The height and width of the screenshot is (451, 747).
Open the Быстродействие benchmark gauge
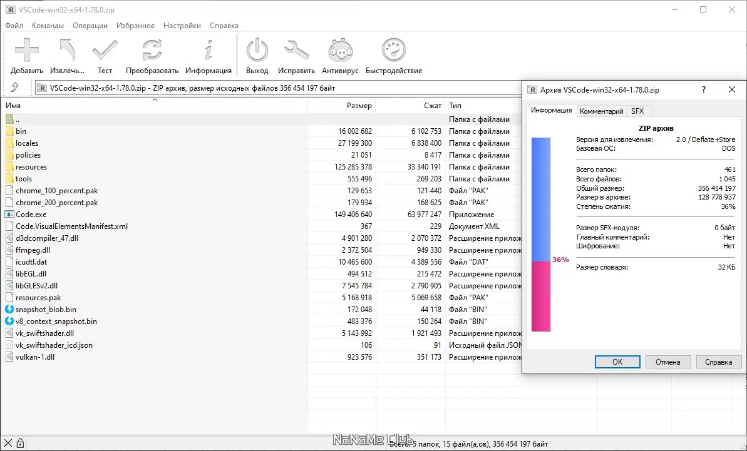[393, 50]
